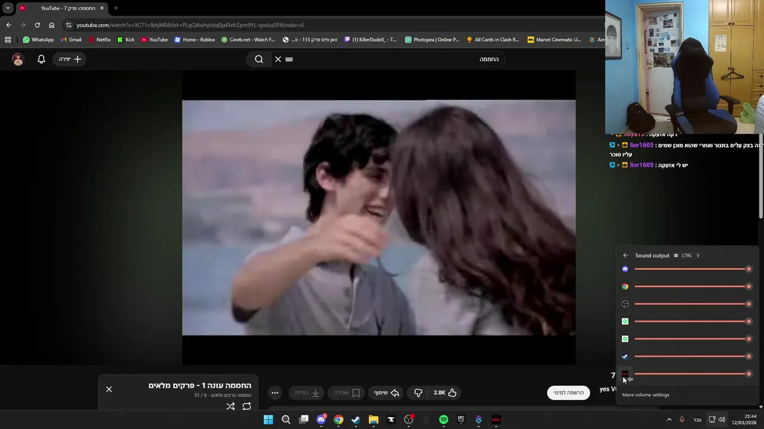Select the החממה פרק 7 - YouTube tab
The height and width of the screenshot is (429, 764).
61,8
